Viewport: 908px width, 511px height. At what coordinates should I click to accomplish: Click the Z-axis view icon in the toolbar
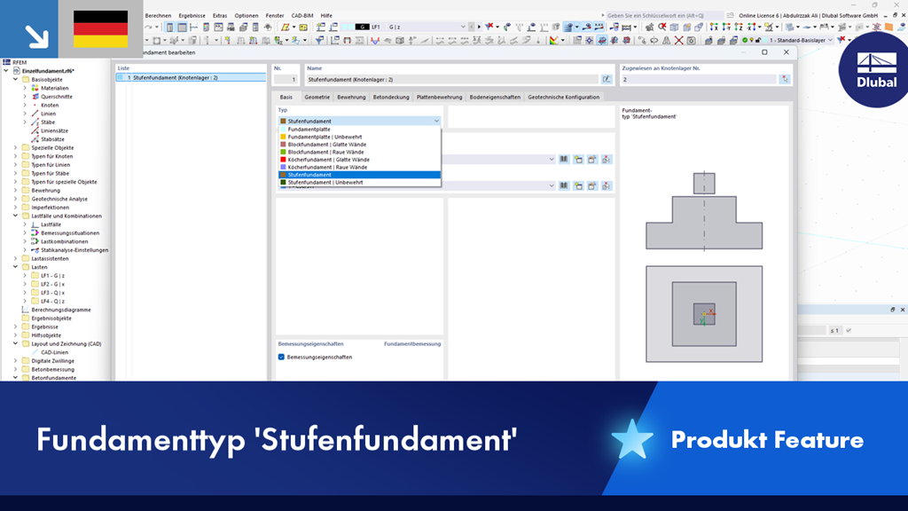pyautogui.click(x=739, y=27)
